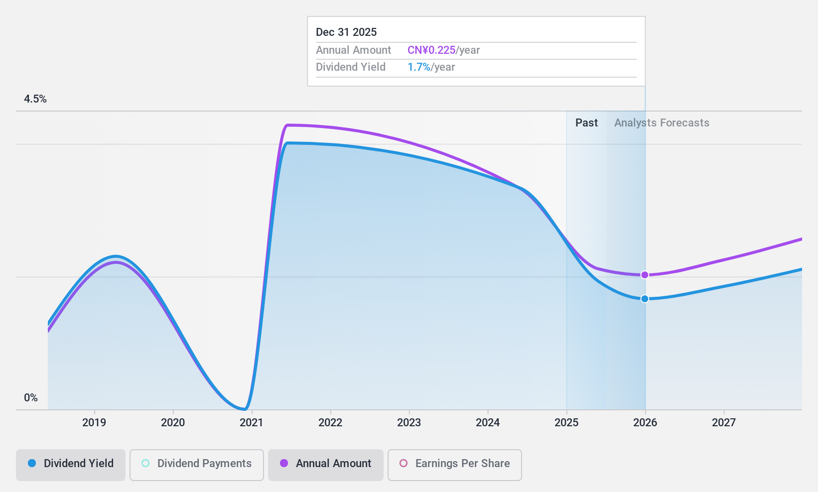Toggle the Annual Amount series
The width and height of the screenshot is (818, 492).
click(326, 465)
